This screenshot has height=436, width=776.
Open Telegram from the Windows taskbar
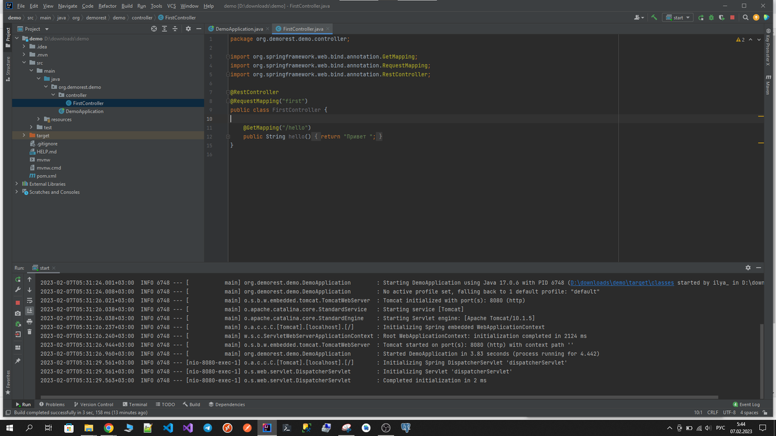tap(208, 428)
